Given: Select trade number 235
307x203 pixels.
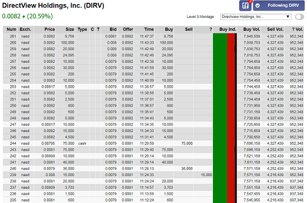Looking at the screenshot, I should pyautogui.click(x=13, y=200).
